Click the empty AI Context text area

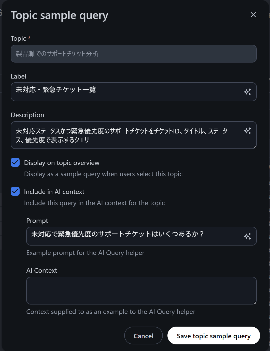tap(141, 291)
